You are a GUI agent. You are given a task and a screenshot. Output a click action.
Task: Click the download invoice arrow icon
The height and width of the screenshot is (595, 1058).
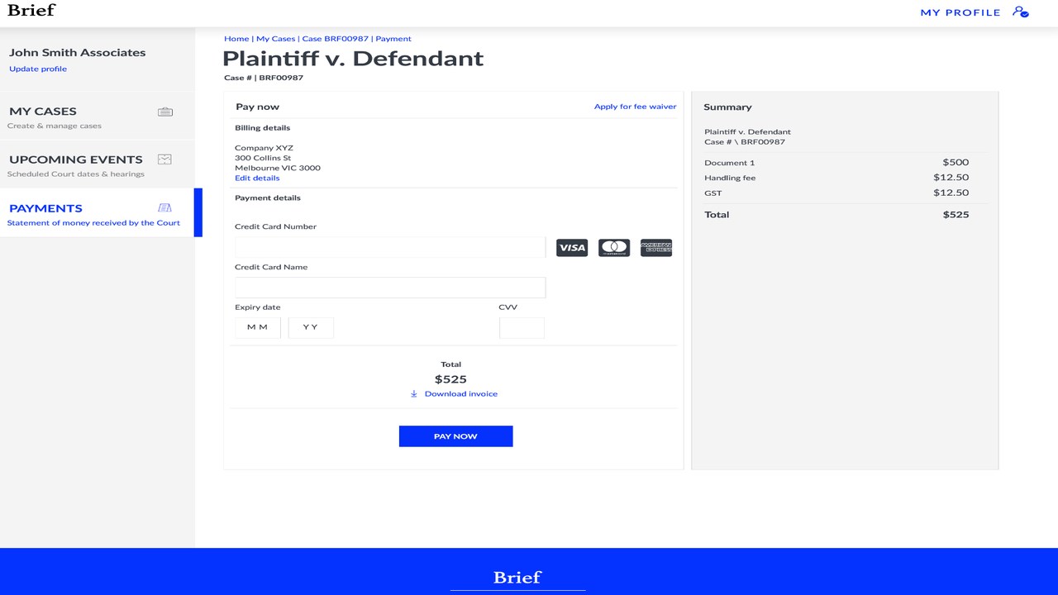point(414,394)
